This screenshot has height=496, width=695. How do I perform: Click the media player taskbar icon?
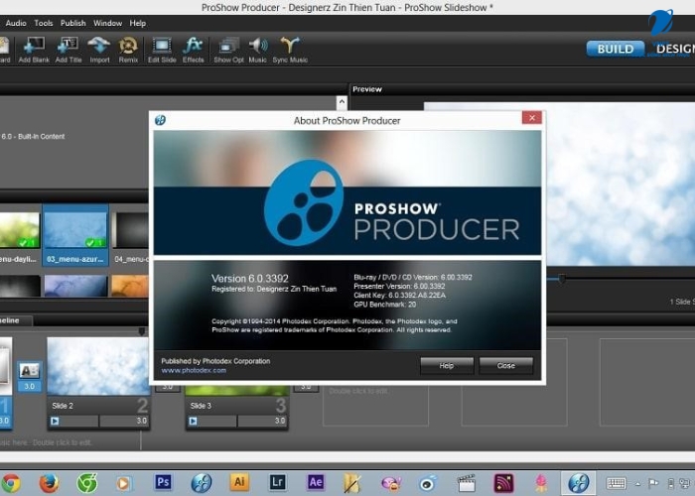pyautogui.click(x=124, y=483)
